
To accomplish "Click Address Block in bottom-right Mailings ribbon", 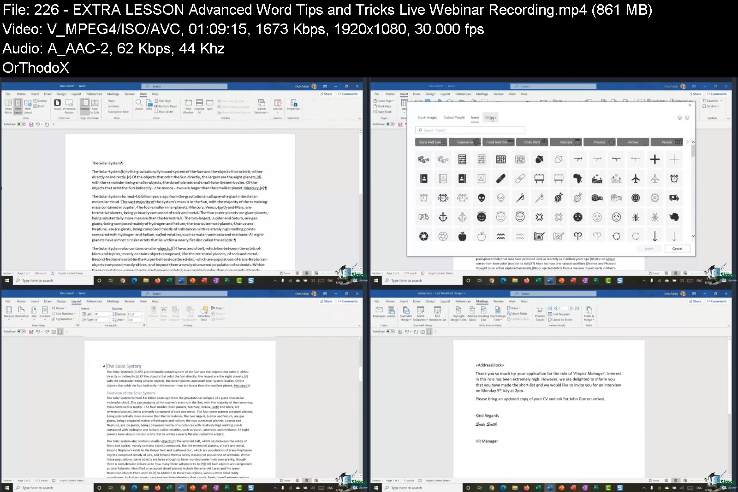I will click(472, 313).
